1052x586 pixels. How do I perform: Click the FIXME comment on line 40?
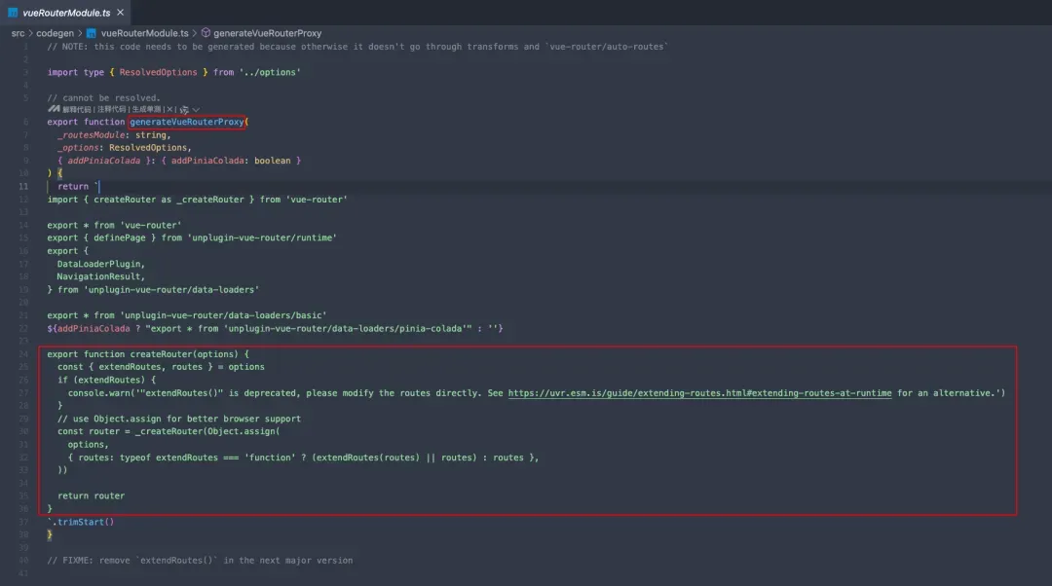tap(200, 560)
